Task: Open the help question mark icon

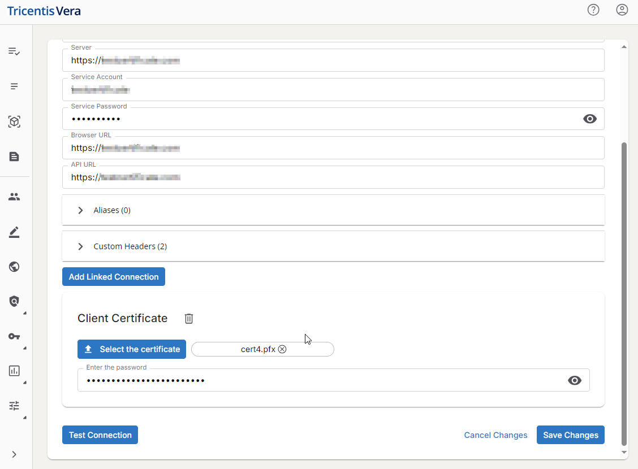Action: coord(593,10)
